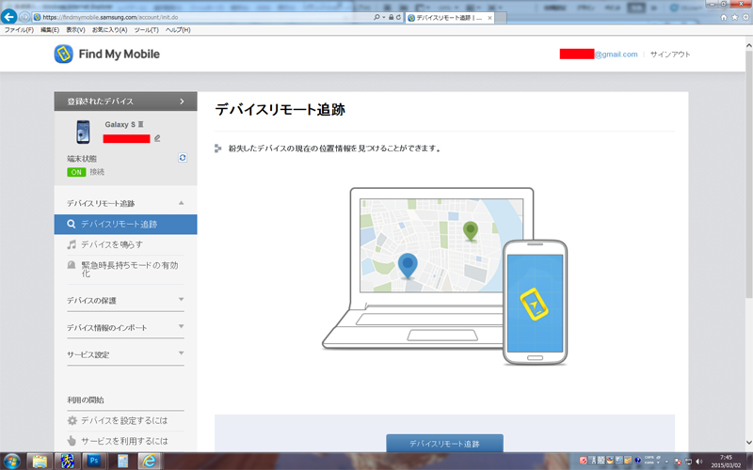Click the address bar search magnifier icon
Screen dimensions: 753x470
376,17
